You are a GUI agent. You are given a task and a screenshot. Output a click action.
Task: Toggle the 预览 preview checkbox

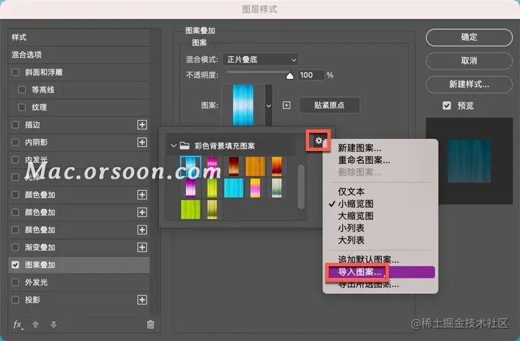pyautogui.click(x=447, y=106)
